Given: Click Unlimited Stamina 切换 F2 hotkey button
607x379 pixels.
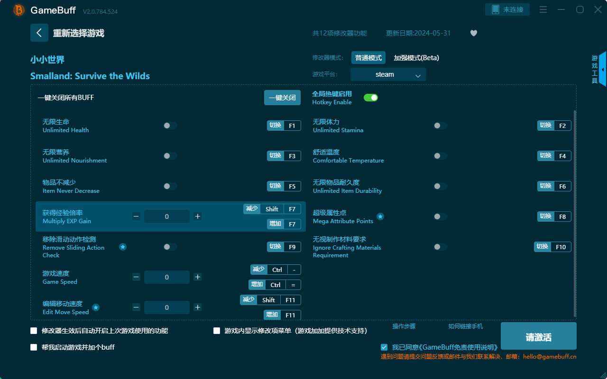Looking at the screenshot, I should pos(554,126).
